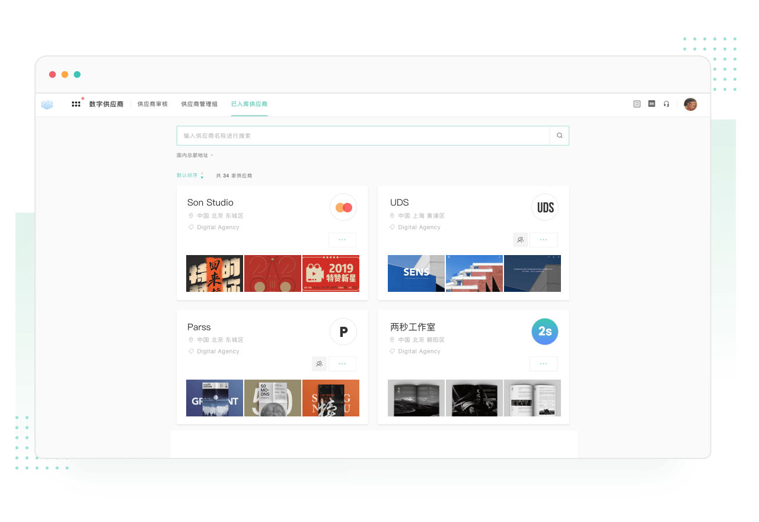The height and width of the screenshot is (522, 759).
Task: View Parss's 50 MOONS thumbnail
Action: click(273, 398)
